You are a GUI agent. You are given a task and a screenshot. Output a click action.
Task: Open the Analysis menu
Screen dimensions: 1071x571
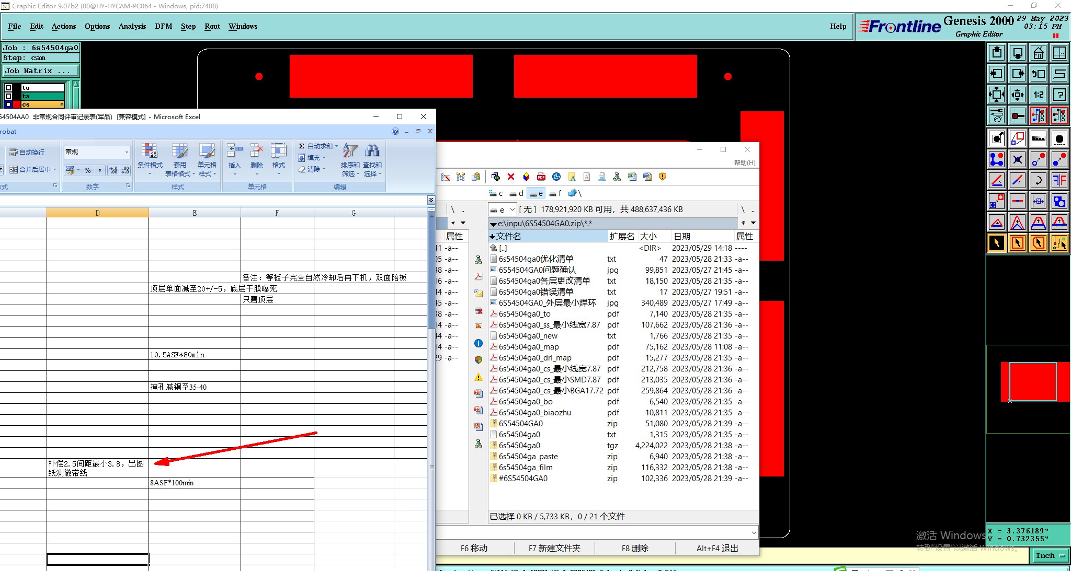[x=132, y=26]
